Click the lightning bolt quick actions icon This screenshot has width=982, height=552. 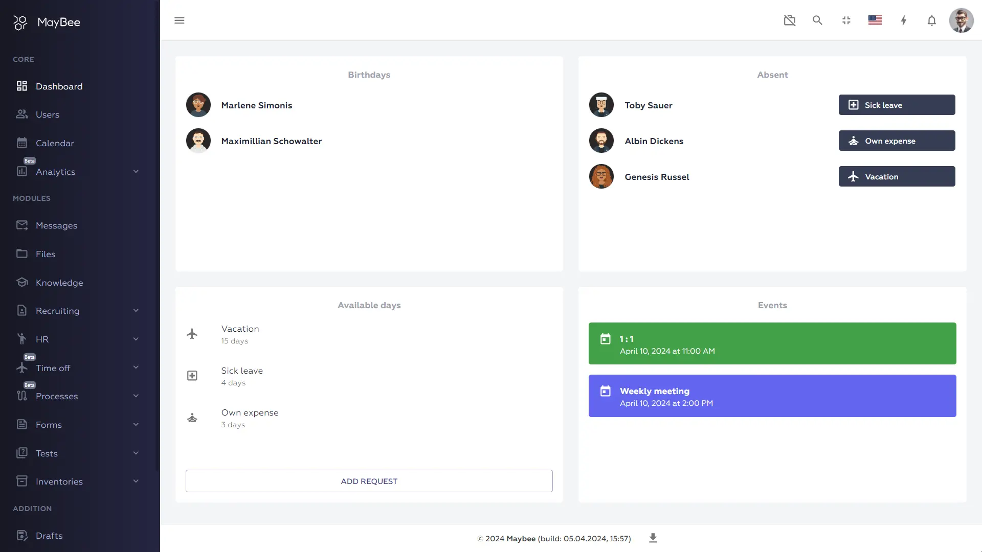[x=903, y=20]
